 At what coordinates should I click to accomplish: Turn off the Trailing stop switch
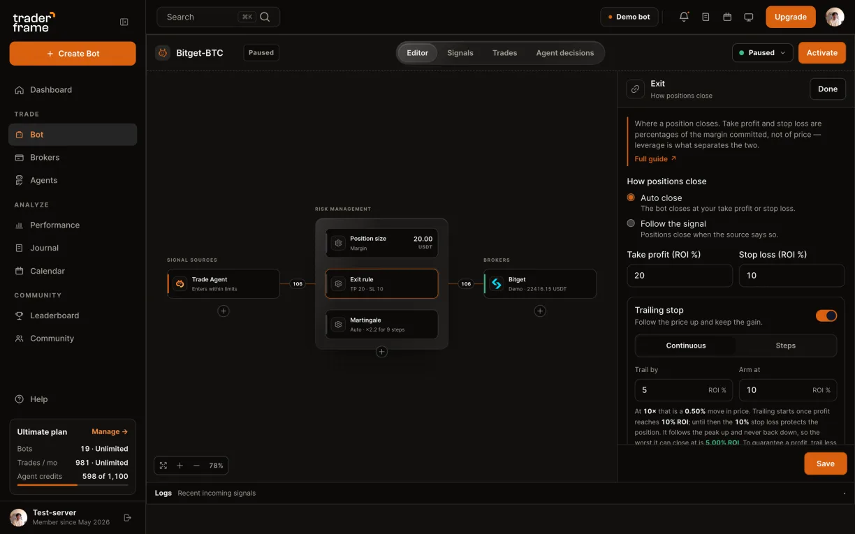826,316
